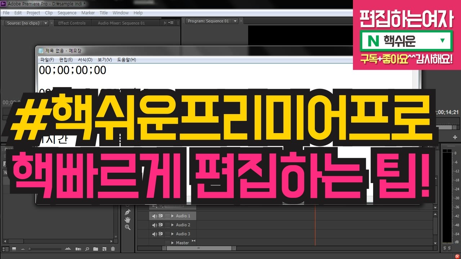Open Find in the Project panel
Screen dimensions: 461x259
[x=87, y=249]
